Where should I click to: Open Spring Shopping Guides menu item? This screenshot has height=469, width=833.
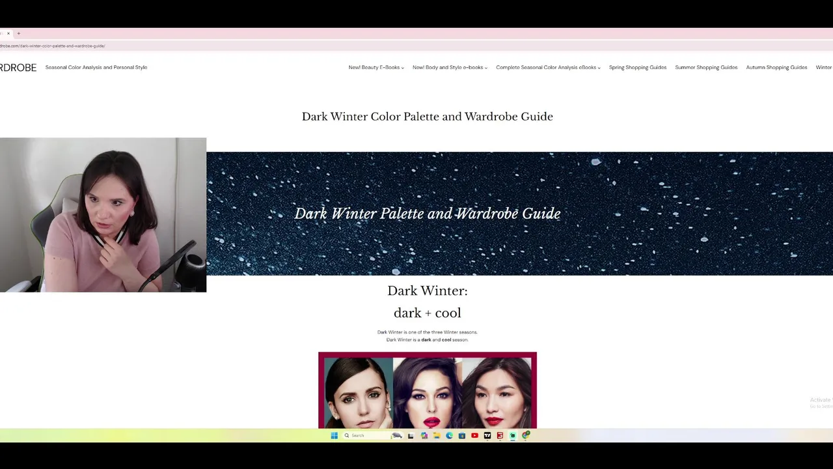click(638, 67)
